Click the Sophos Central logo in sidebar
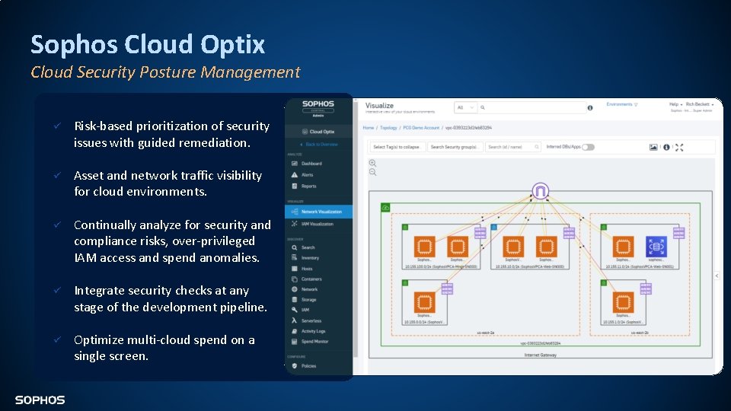This screenshot has width=731, height=411. (x=318, y=107)
